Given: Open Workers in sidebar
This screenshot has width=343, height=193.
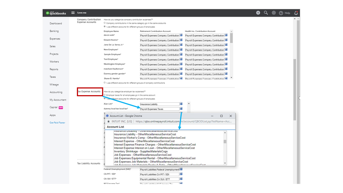Looking at the screenshot, I should pos(54,62).
